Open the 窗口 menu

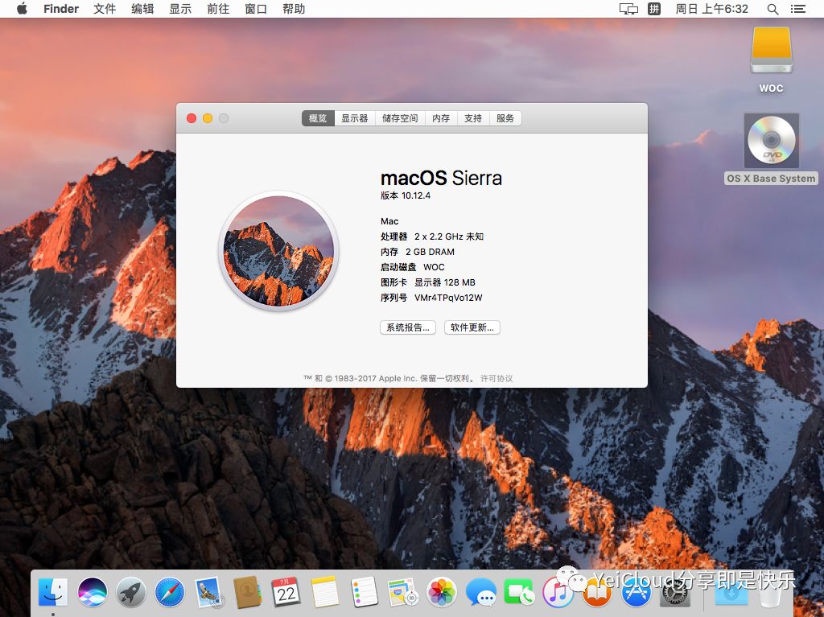(256, 9)
